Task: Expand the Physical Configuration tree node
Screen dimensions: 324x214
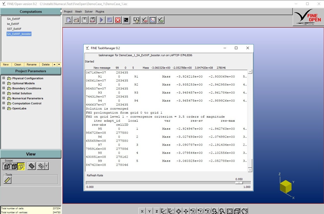Action: [x=4, y=78]
